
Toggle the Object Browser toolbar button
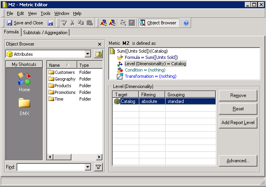(159, 23)
